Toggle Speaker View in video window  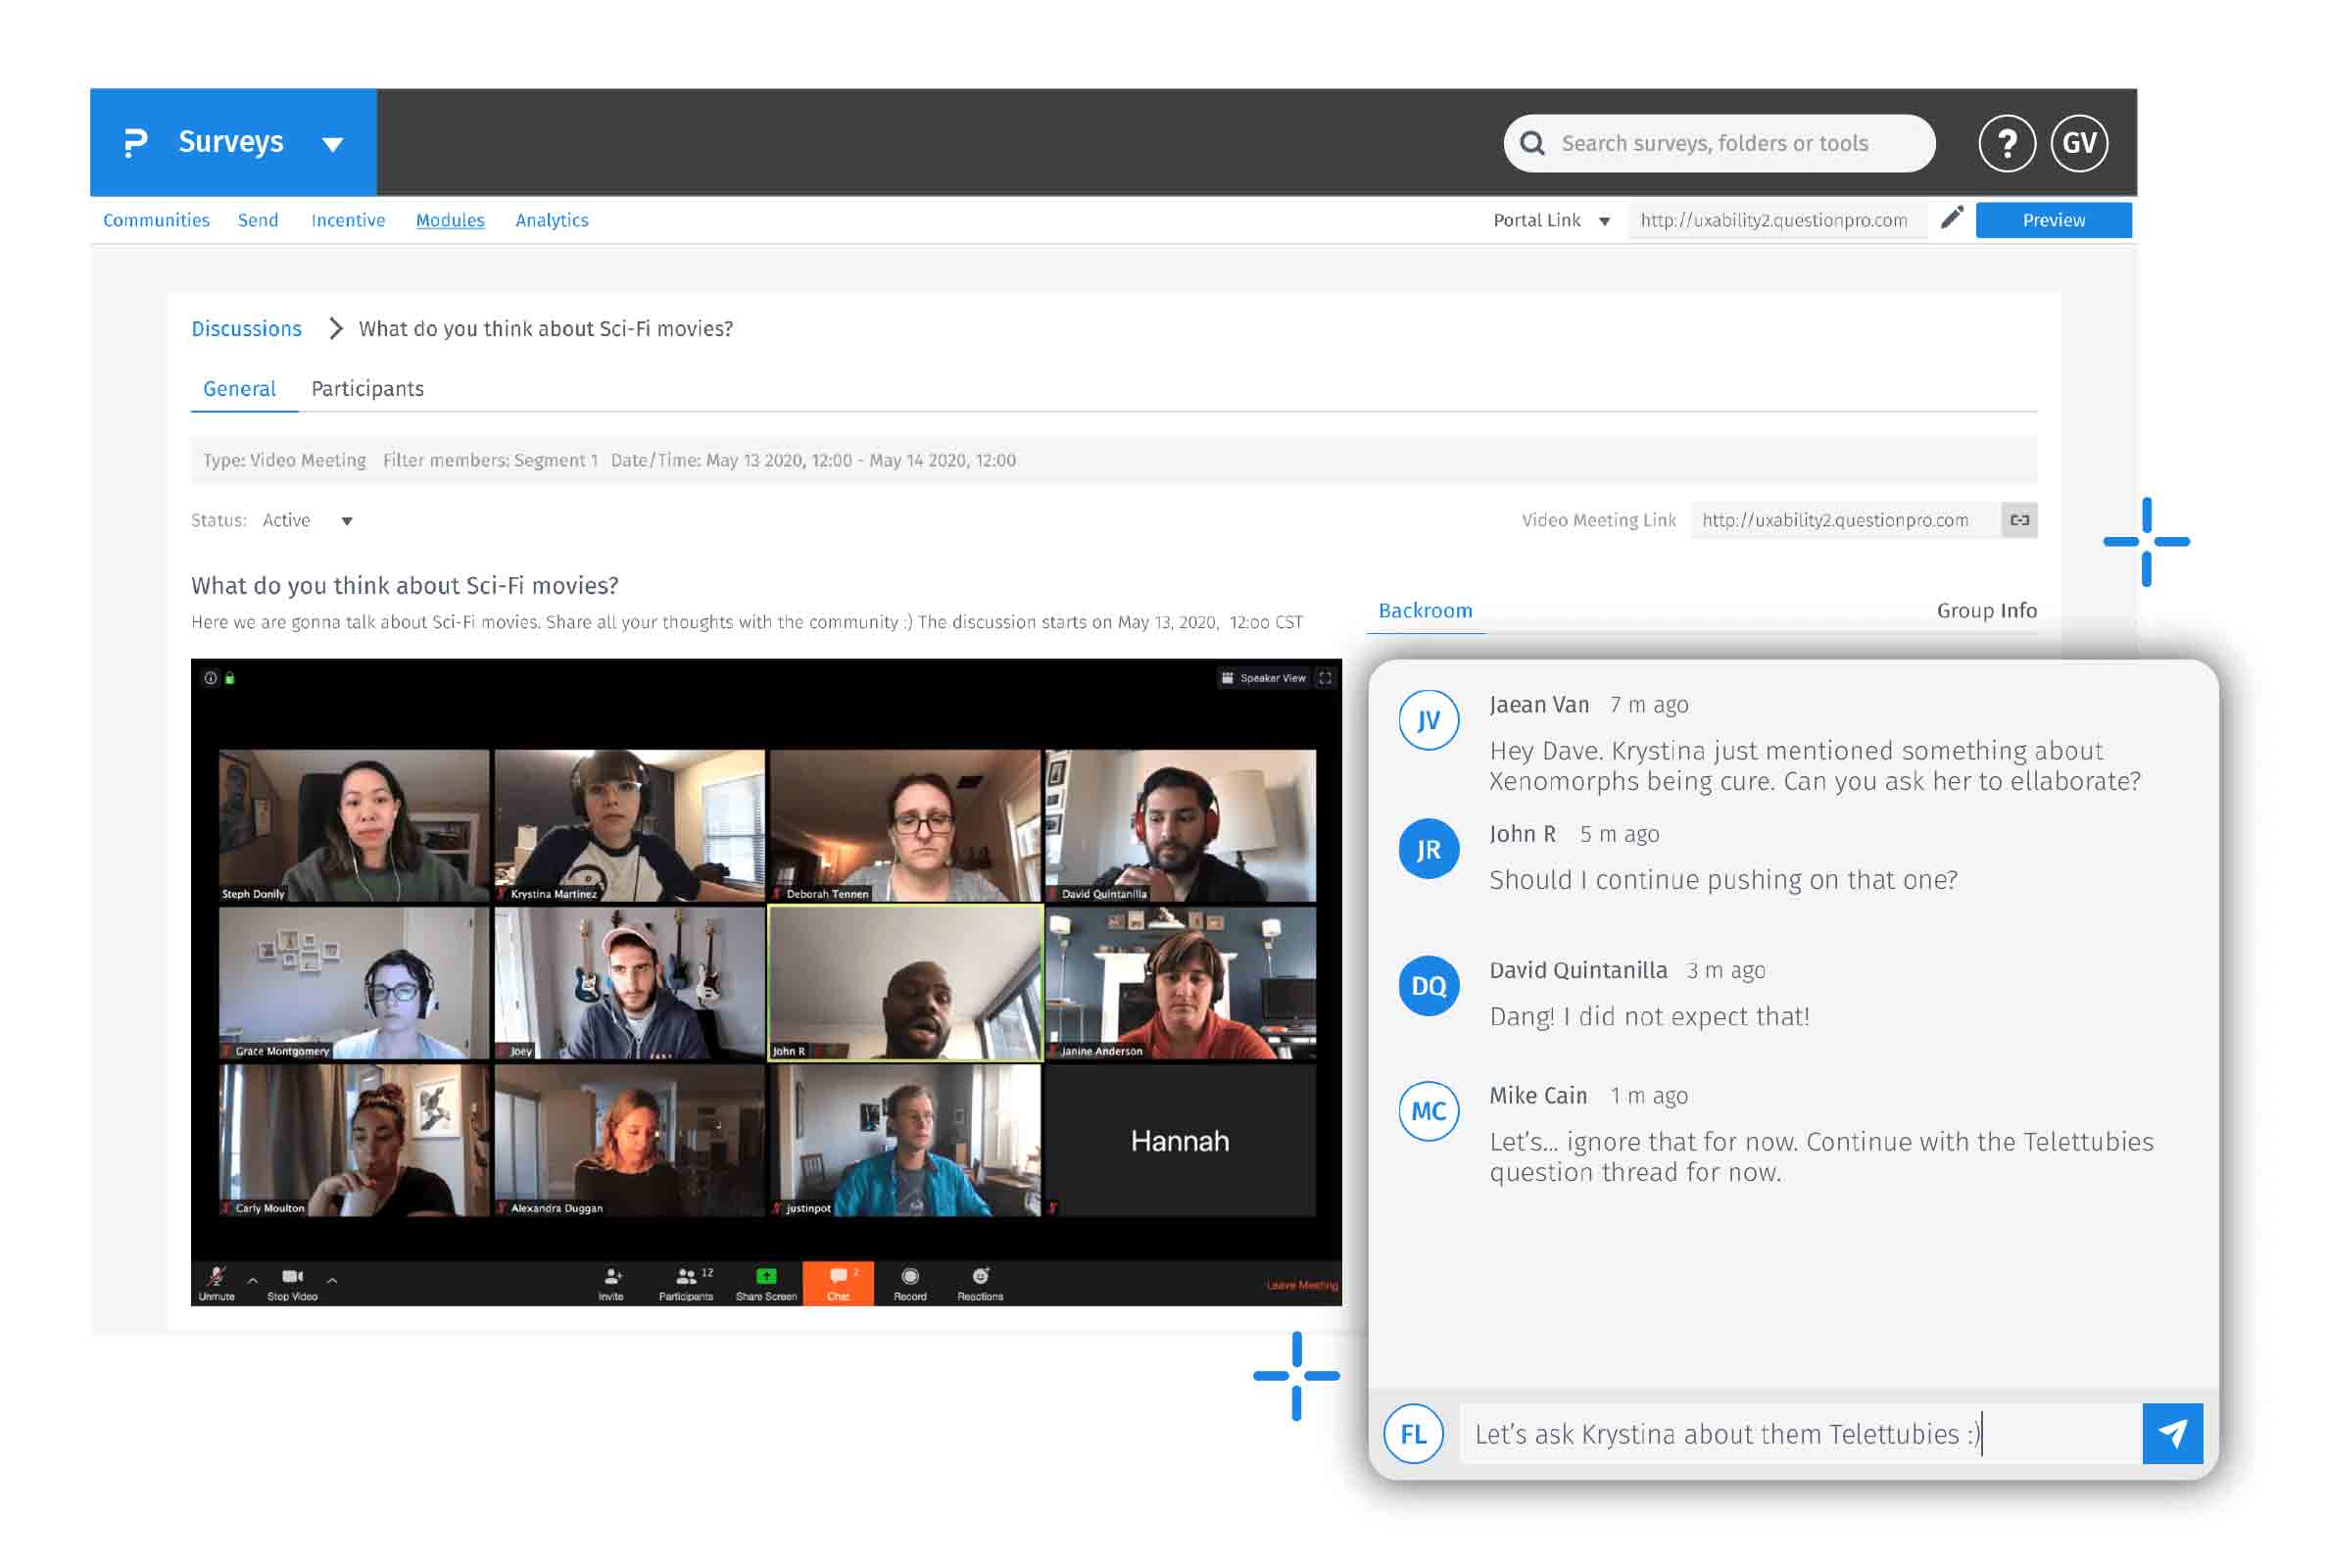[x=1263, y=678]
